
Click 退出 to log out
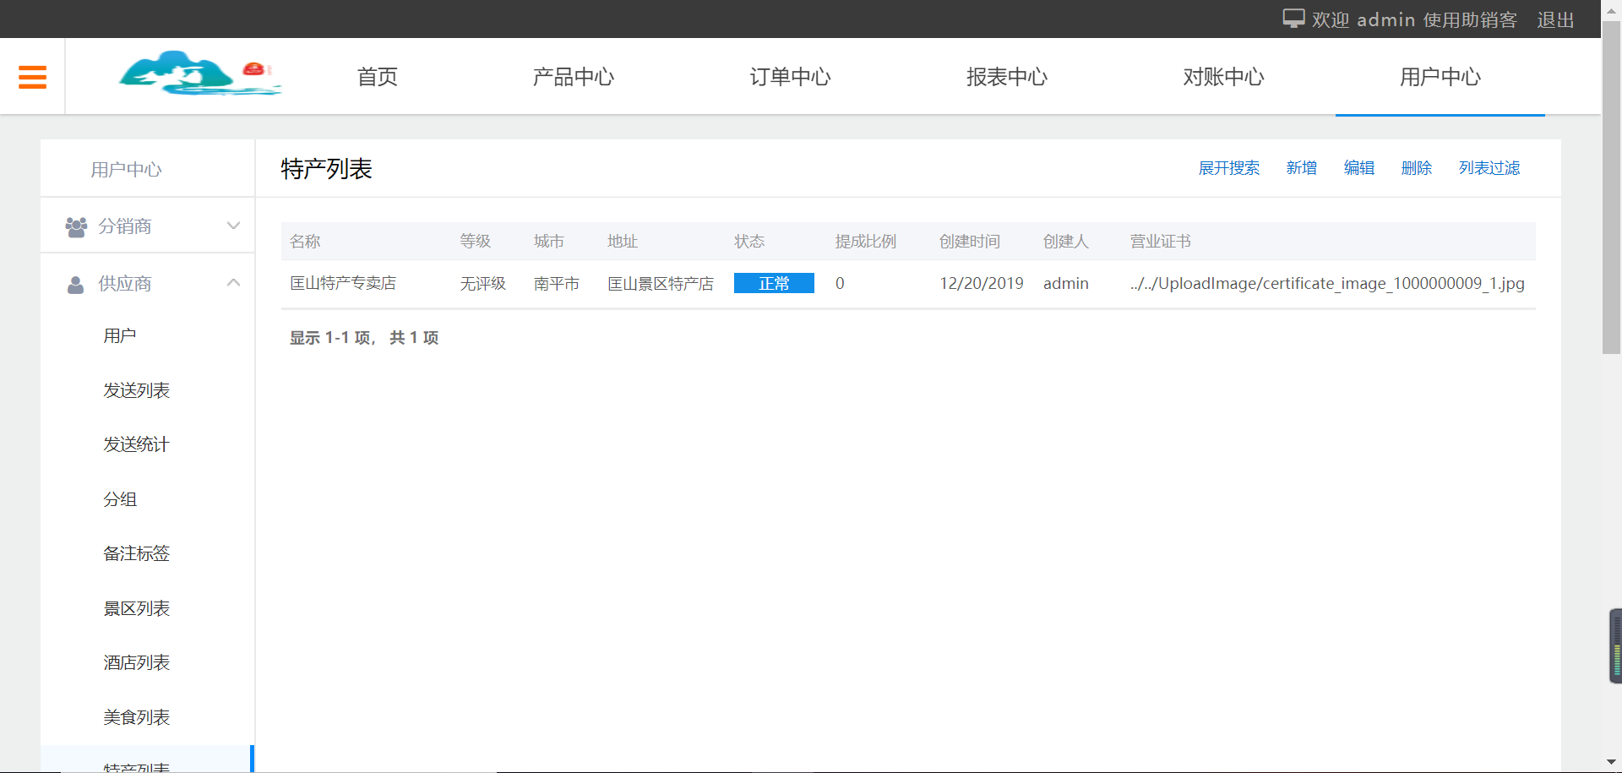click(x=1555, y=20)
